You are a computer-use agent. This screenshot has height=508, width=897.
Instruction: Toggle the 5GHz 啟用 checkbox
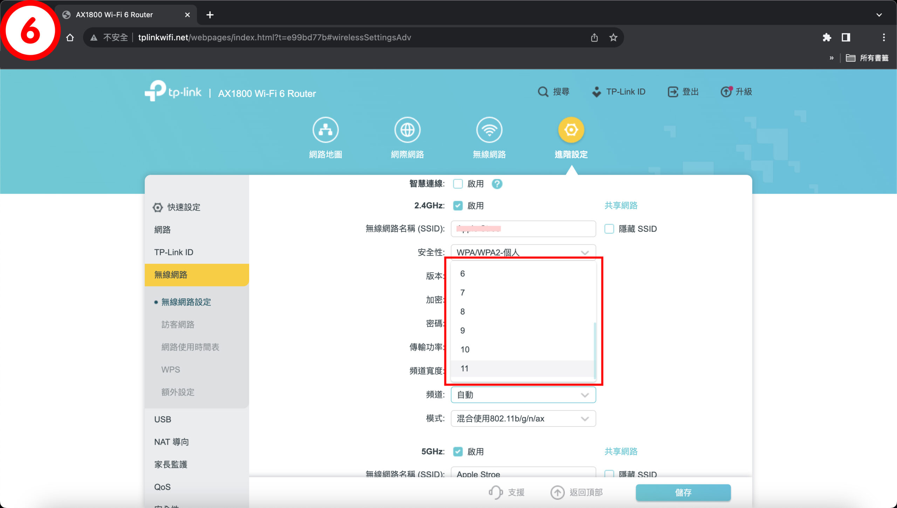point(458,452)
